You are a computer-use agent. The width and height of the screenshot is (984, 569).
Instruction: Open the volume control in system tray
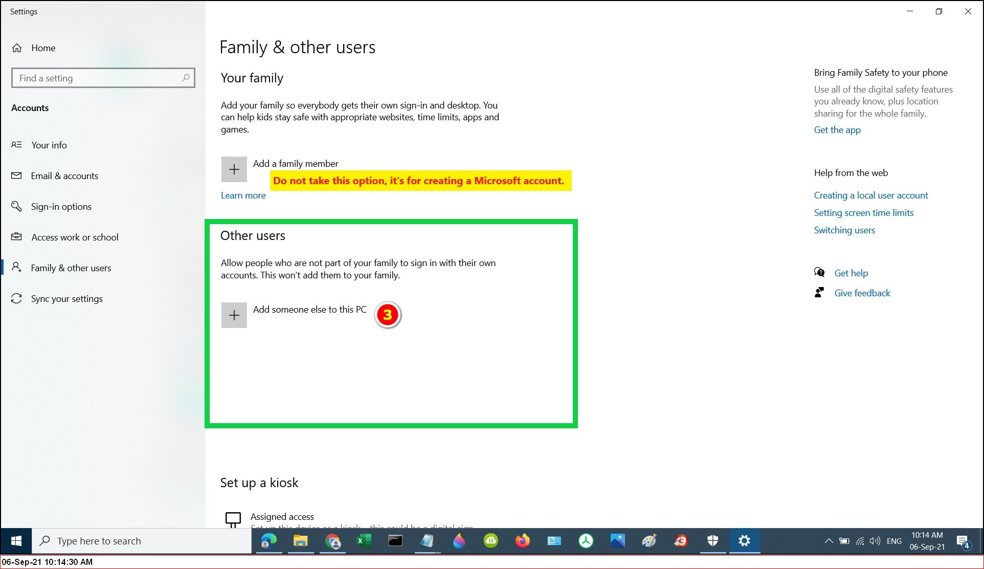875,541
